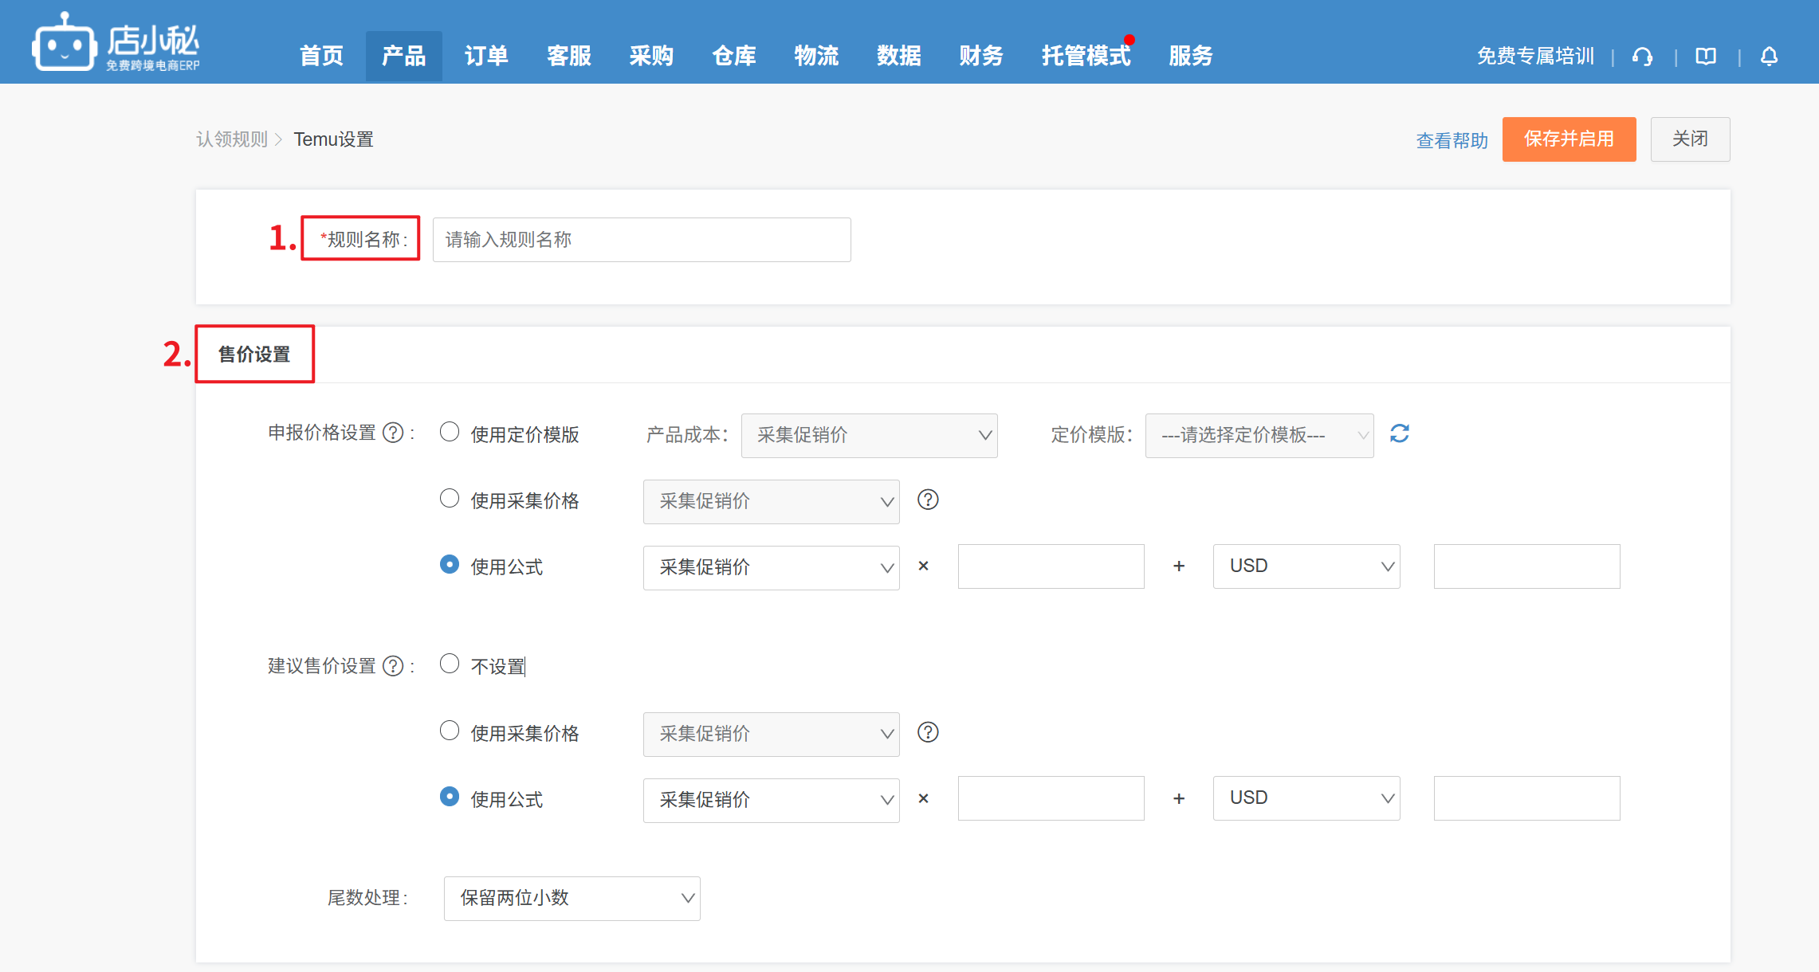Open the book help docs icon

tap(1706, 57)
